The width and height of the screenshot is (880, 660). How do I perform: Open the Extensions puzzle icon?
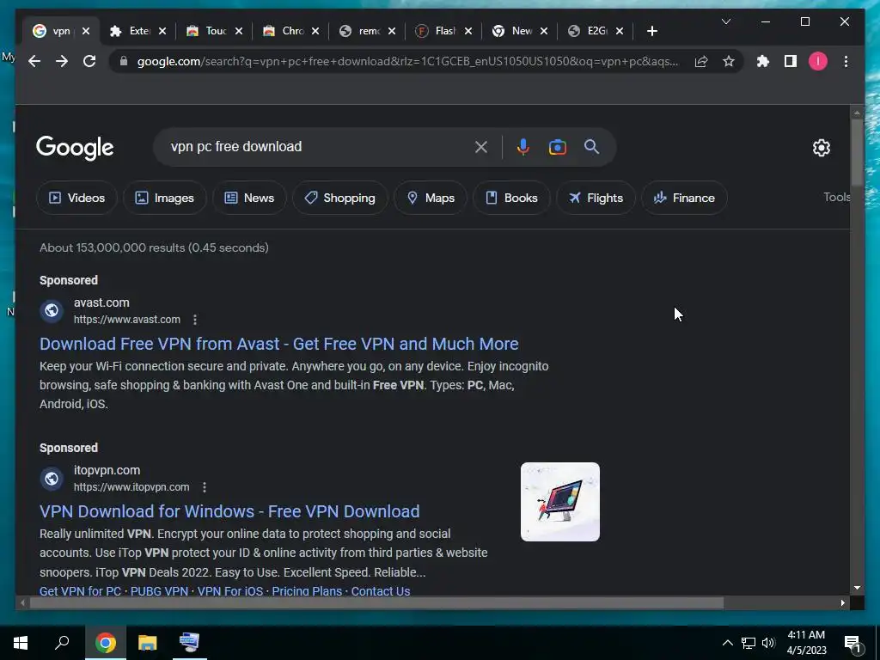[763, 61]
